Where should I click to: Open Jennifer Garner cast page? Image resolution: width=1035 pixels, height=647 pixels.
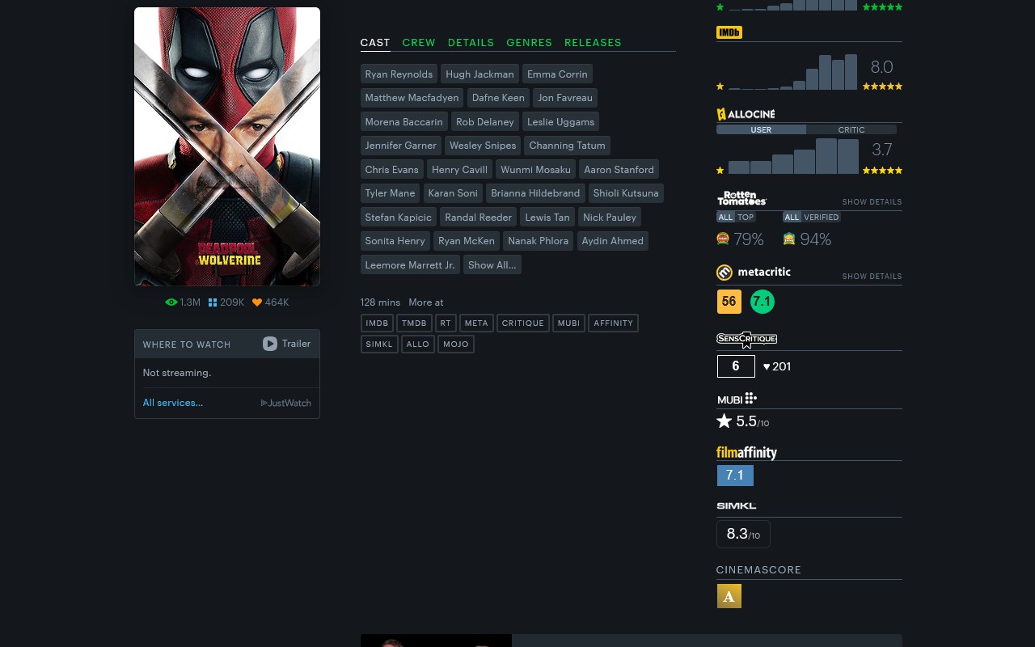point(400,146)
